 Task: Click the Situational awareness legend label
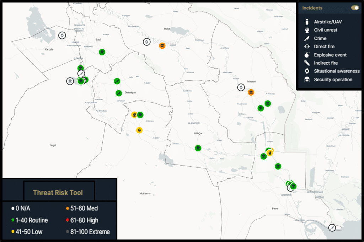click(x=337, y=71)
